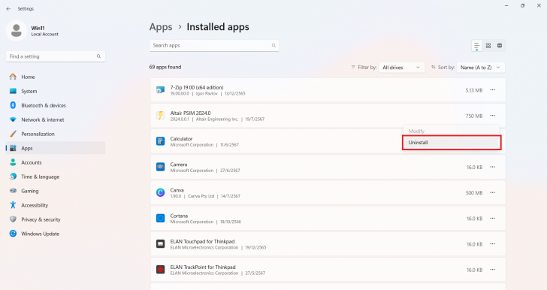Open Windows Update
Image resolution: width=547 pixels, height=290 pixels.
point(56,234)
